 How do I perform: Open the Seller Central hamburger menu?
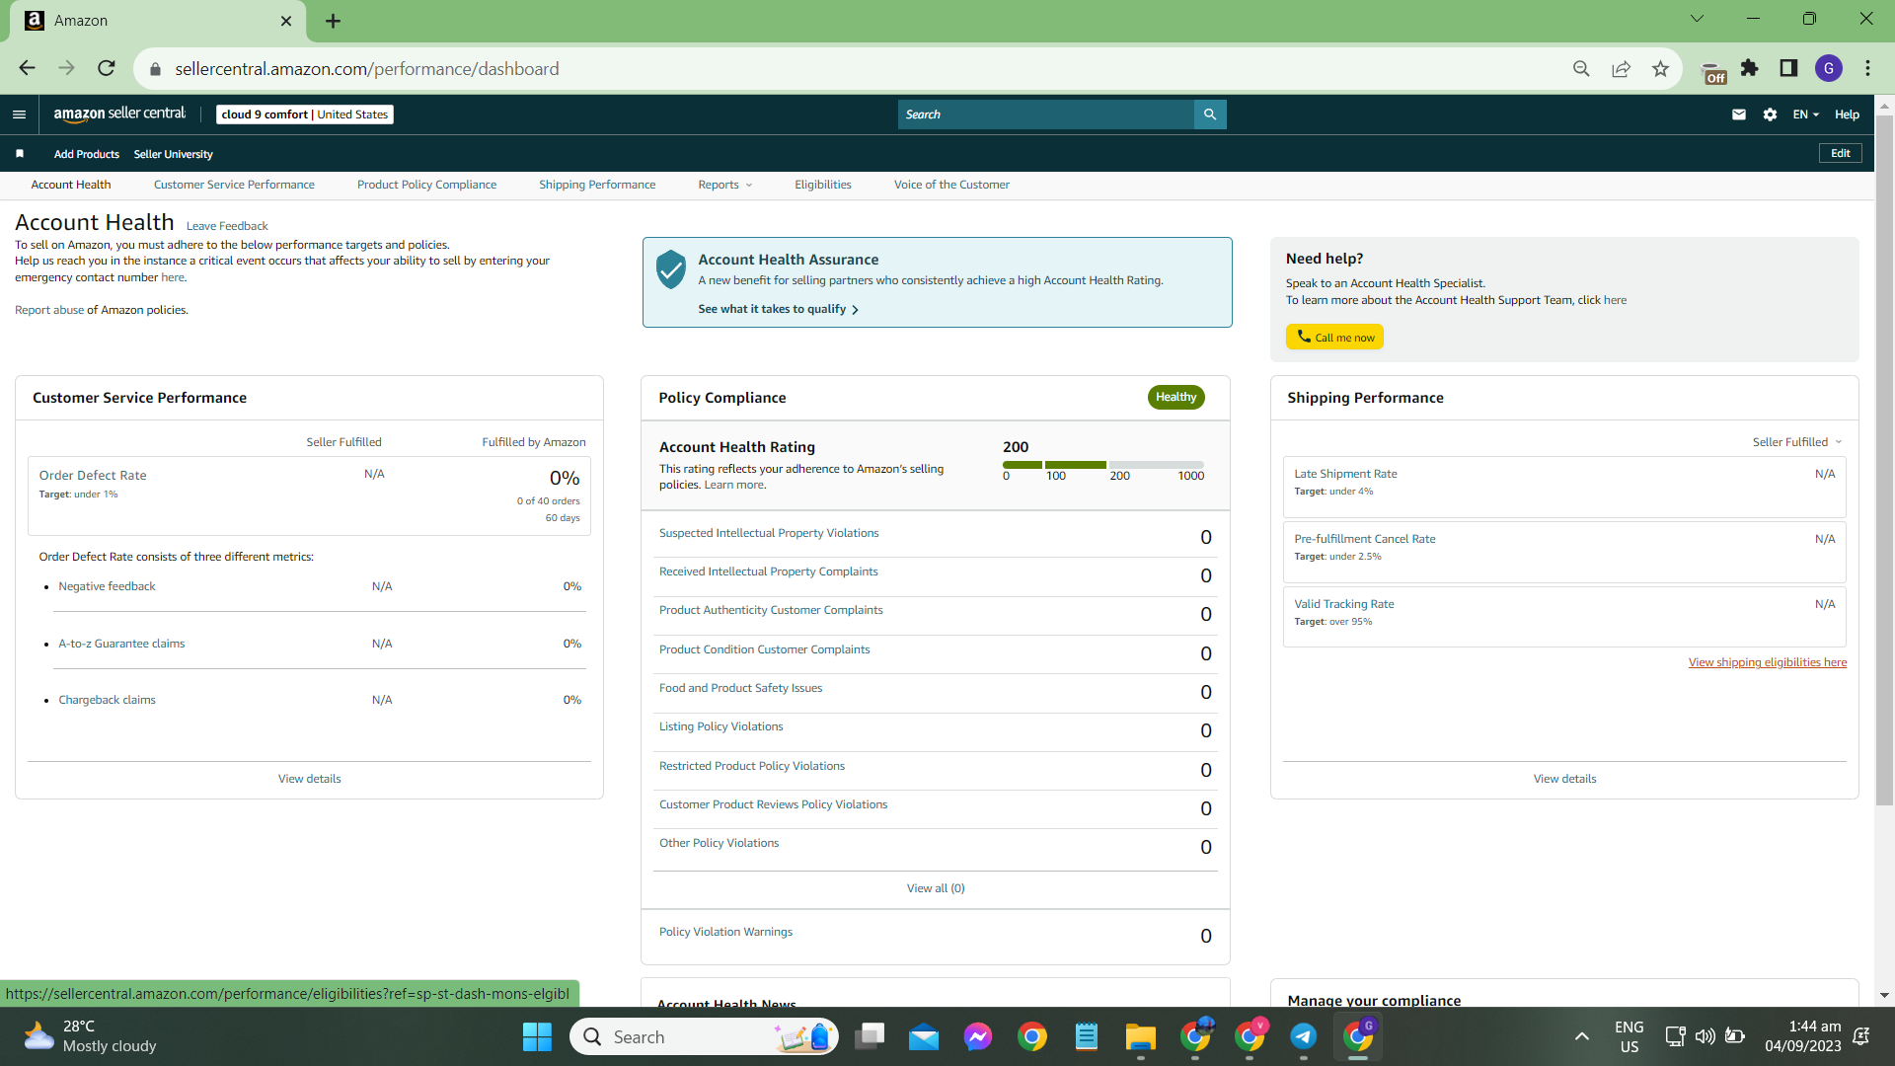[19, 114]
